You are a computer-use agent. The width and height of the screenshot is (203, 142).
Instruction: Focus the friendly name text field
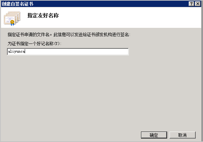(x=68, y=52)
